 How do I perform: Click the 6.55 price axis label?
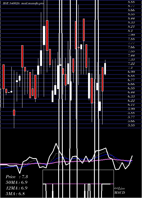131,88
